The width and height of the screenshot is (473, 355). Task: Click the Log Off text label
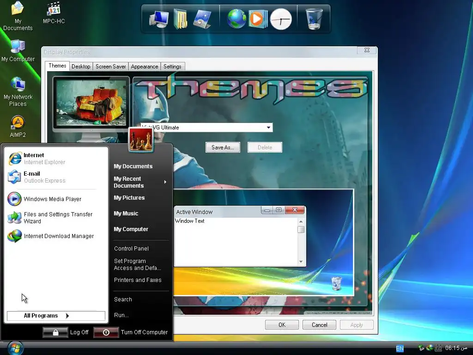(79, 332)
